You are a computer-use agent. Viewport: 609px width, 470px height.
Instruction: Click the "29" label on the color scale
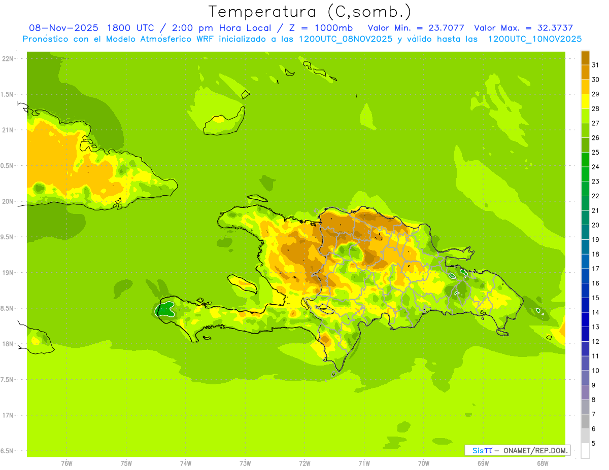click(595, 94)
